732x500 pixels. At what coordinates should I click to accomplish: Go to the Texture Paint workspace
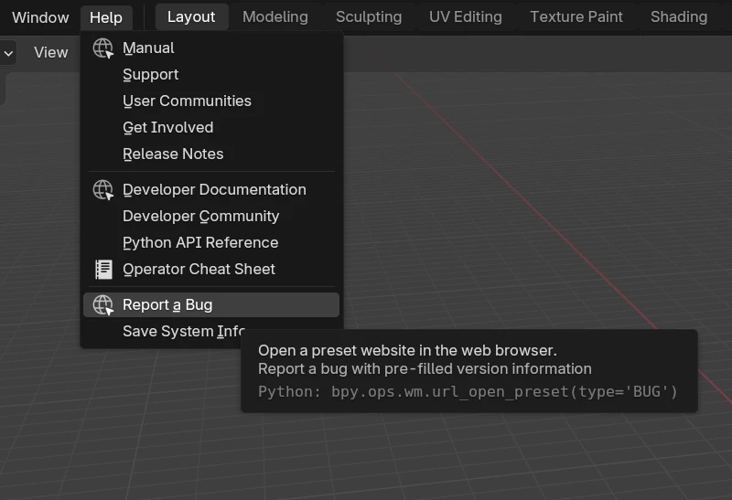point(576,16)
